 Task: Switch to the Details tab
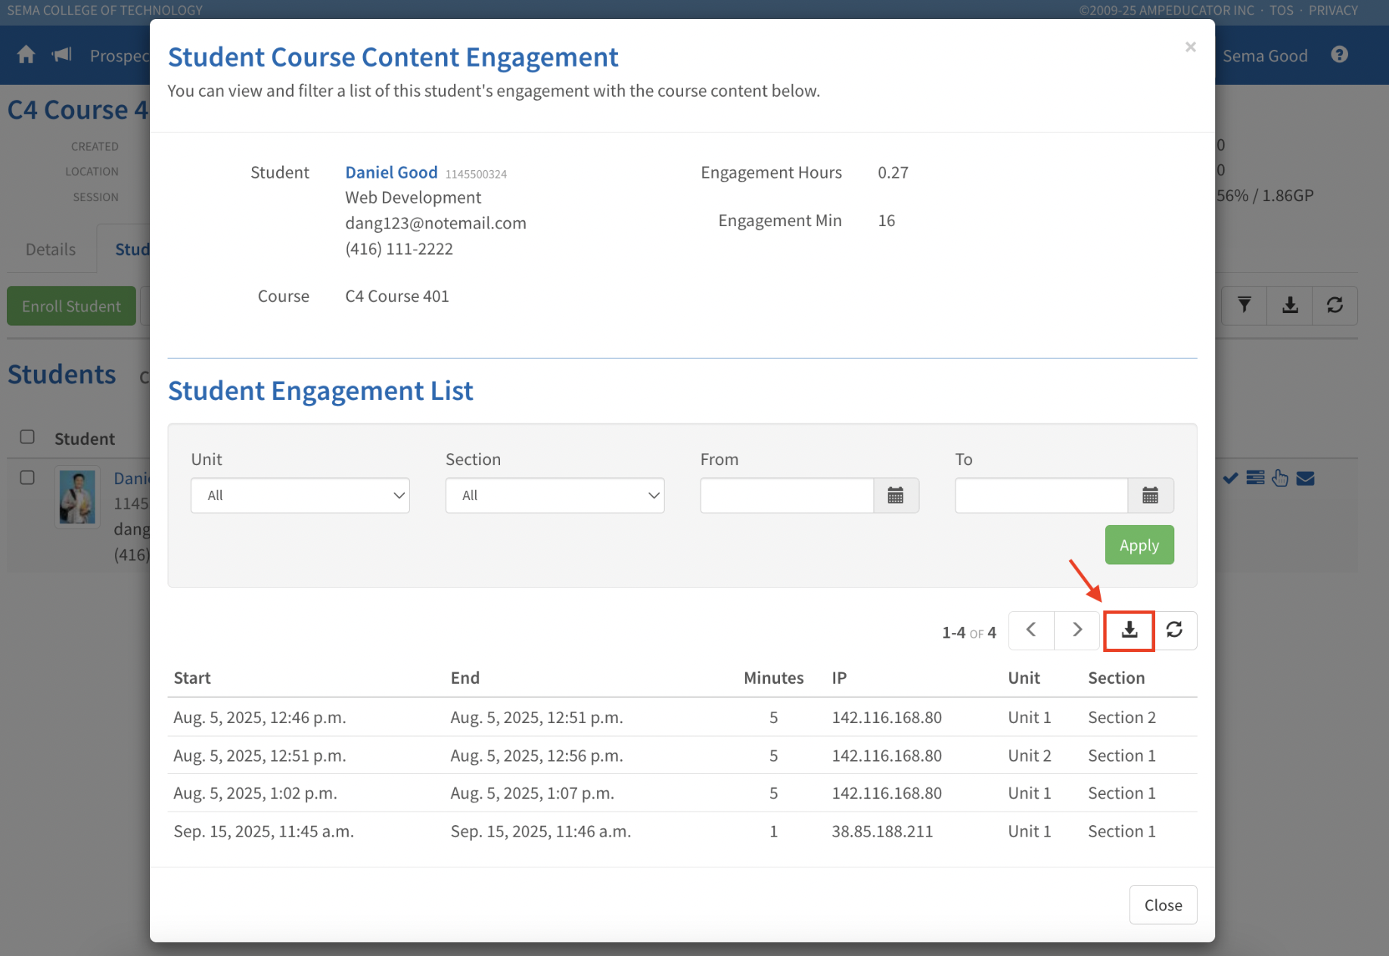[51, 250]
